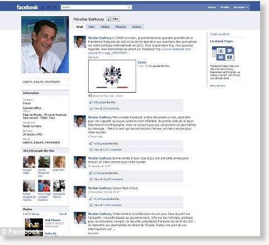
Task: Expand the Account dropdown menu
Action: click(241, 7)
